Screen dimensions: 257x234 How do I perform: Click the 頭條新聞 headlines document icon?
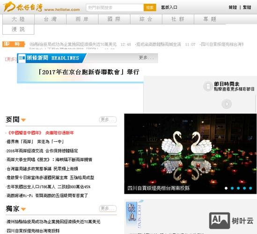(x=22, y=58)
